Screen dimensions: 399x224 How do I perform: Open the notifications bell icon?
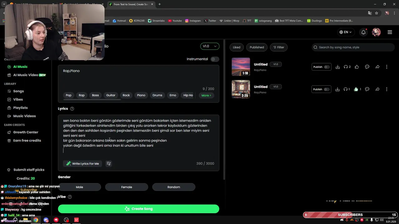click(363, 32)
